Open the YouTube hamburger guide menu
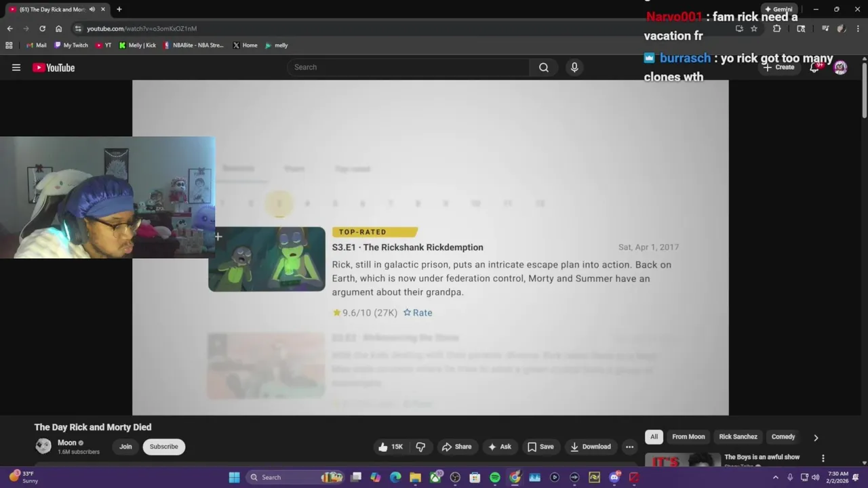868x488 pixels. (16, 67)
